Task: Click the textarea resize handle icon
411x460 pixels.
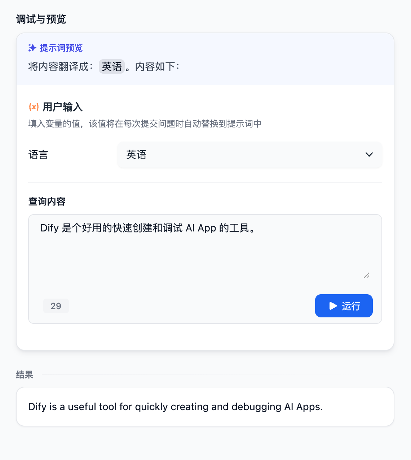Action: click(x=366, y=275)
